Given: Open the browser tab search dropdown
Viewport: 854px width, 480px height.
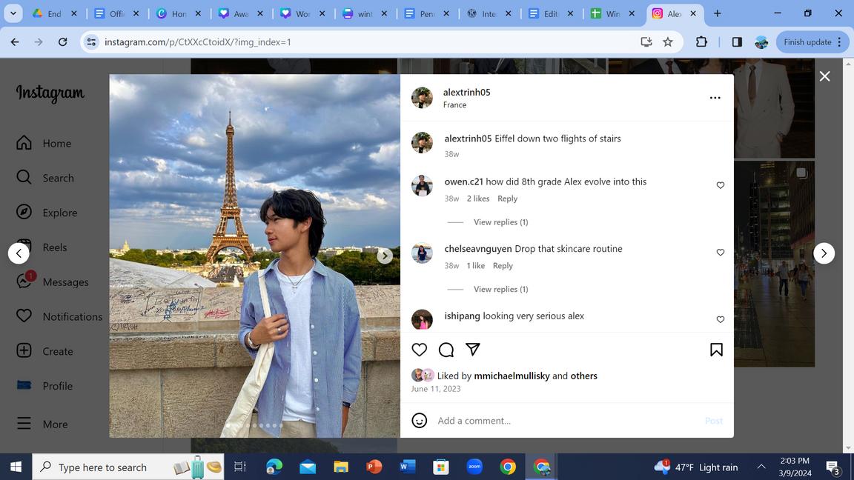Looking at the screenshot, I should point(13,13).
